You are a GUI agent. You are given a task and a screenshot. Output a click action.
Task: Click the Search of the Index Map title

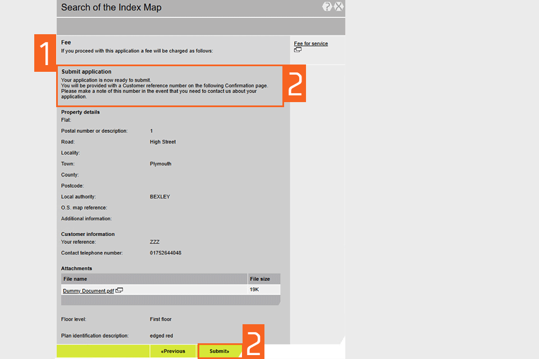111,7
